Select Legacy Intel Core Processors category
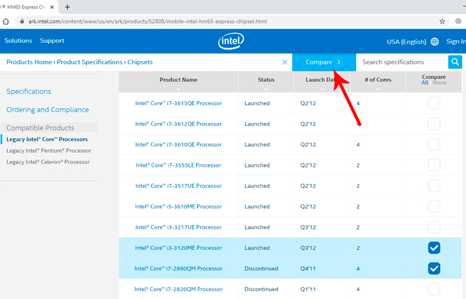The height and width of the screenshot is (299, 466). point(47,139)
